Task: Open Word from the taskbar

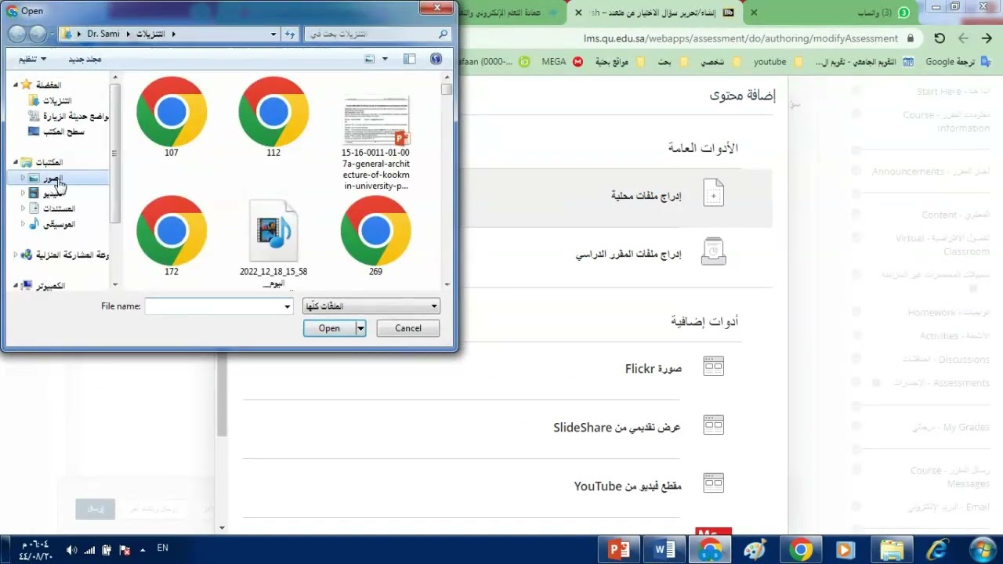Action: click(664, 550)
